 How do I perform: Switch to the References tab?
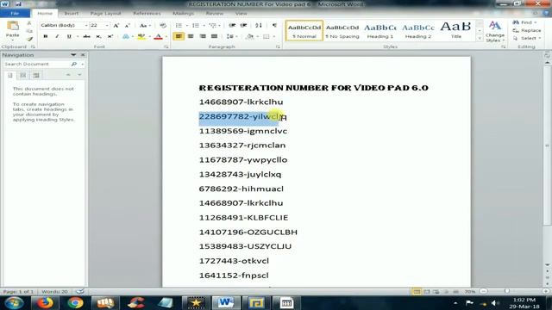[x=147, y=14]
